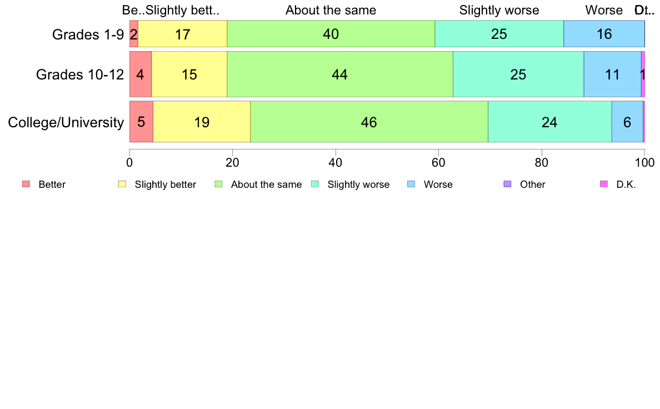The width and height of the screenshot is (660, 409).
Task: Select the College/University row label
Action: (66, 122)
